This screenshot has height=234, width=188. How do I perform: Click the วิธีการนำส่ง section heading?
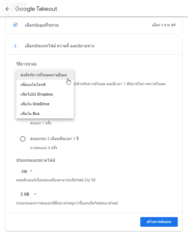(26, 64)
